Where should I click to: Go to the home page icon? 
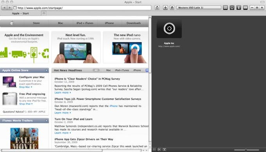(x=172, y=8)
